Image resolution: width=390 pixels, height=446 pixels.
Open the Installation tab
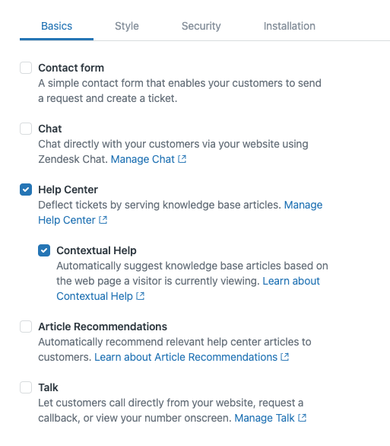click(290, 26)
